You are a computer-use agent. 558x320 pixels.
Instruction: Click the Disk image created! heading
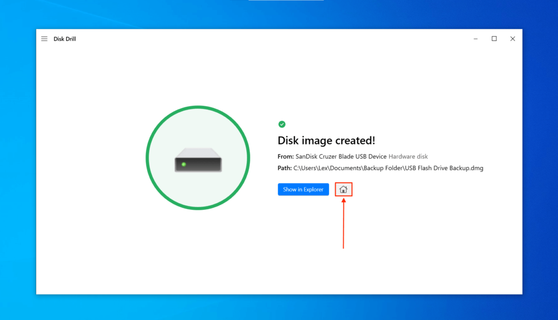pyautogui.click(x=326, y=140)
